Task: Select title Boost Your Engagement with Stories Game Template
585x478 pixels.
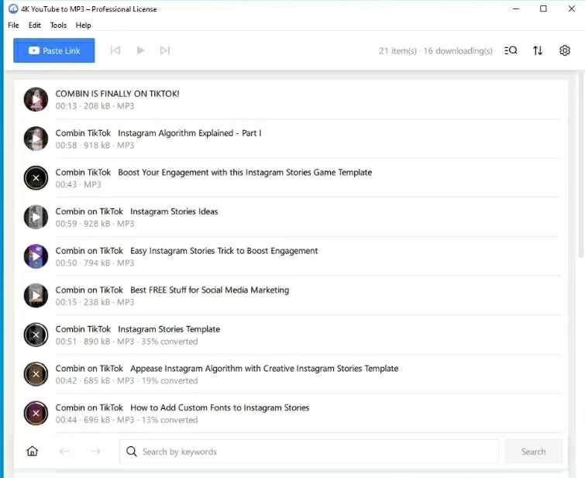Action: [x=245, y=173]
